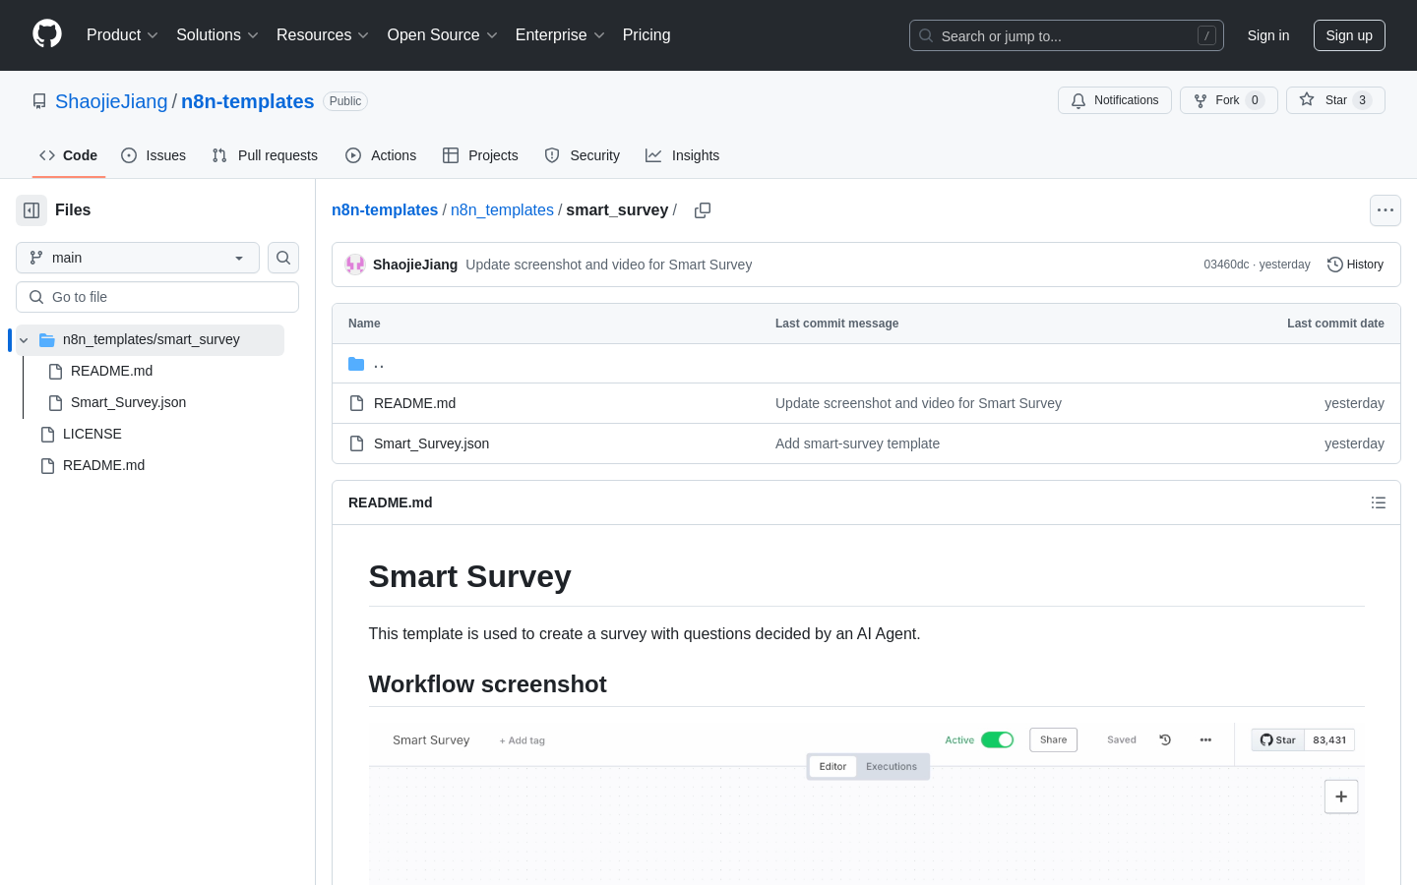Open the 'Add smart-survey template' commit message
1417x885 pixels.
[857, 443]
